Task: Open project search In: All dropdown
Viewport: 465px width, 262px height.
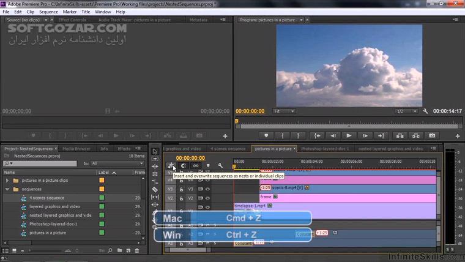Action: 117,163
